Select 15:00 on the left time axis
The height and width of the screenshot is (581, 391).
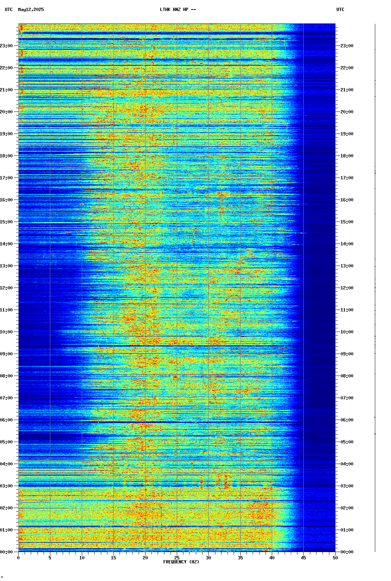coord(6,222)
